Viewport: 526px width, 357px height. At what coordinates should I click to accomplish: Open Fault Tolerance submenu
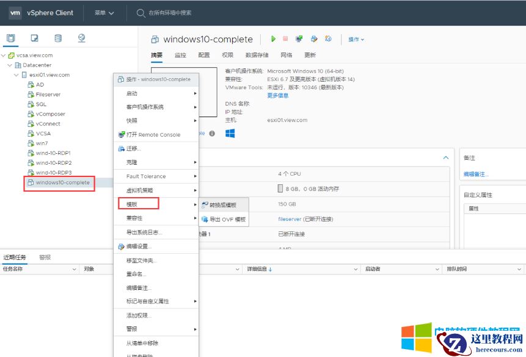click(x=156, y=176)
